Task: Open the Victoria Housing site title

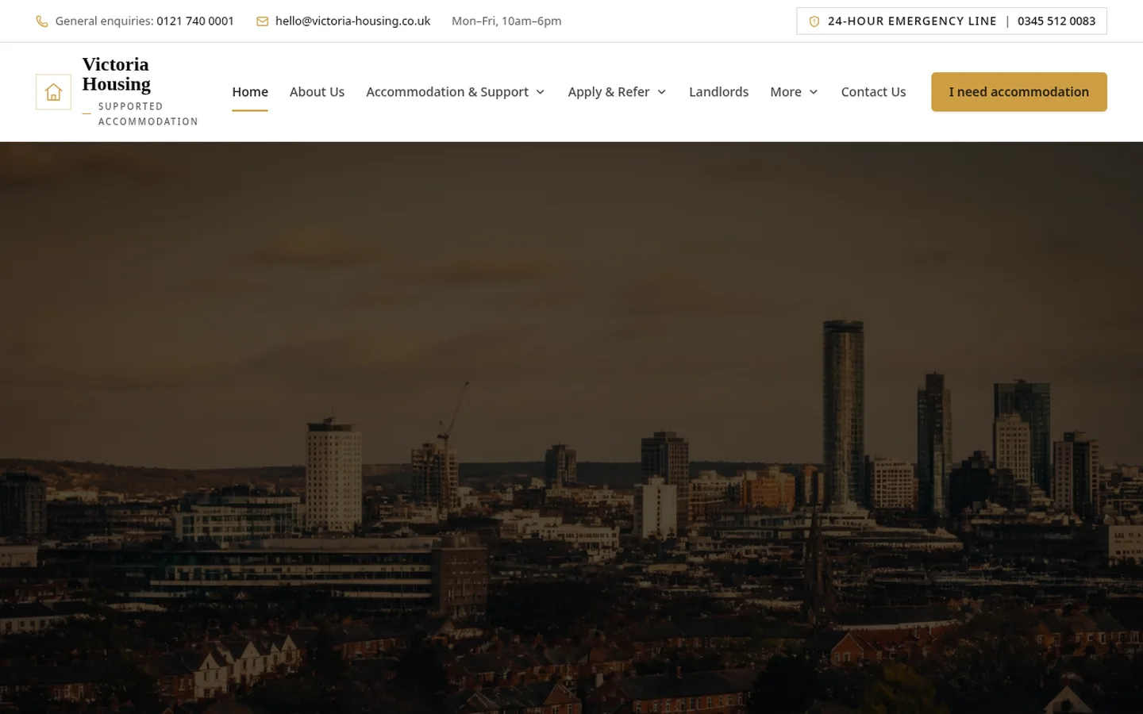Action: point(117,74)
